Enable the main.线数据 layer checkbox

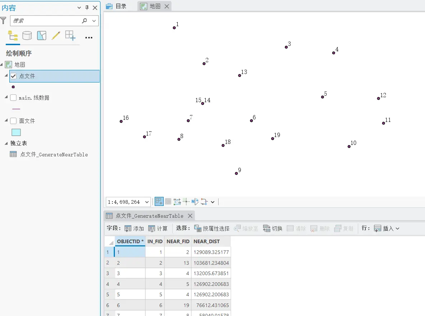tap(14, 98)
